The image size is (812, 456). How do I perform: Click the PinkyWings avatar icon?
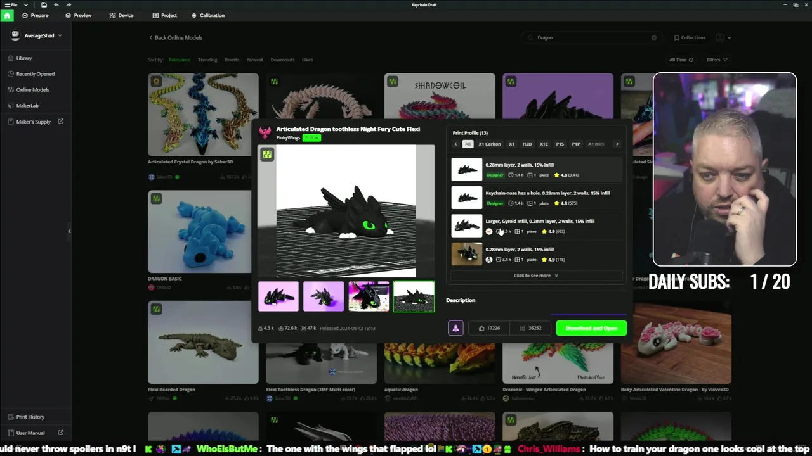coord(265,132)
